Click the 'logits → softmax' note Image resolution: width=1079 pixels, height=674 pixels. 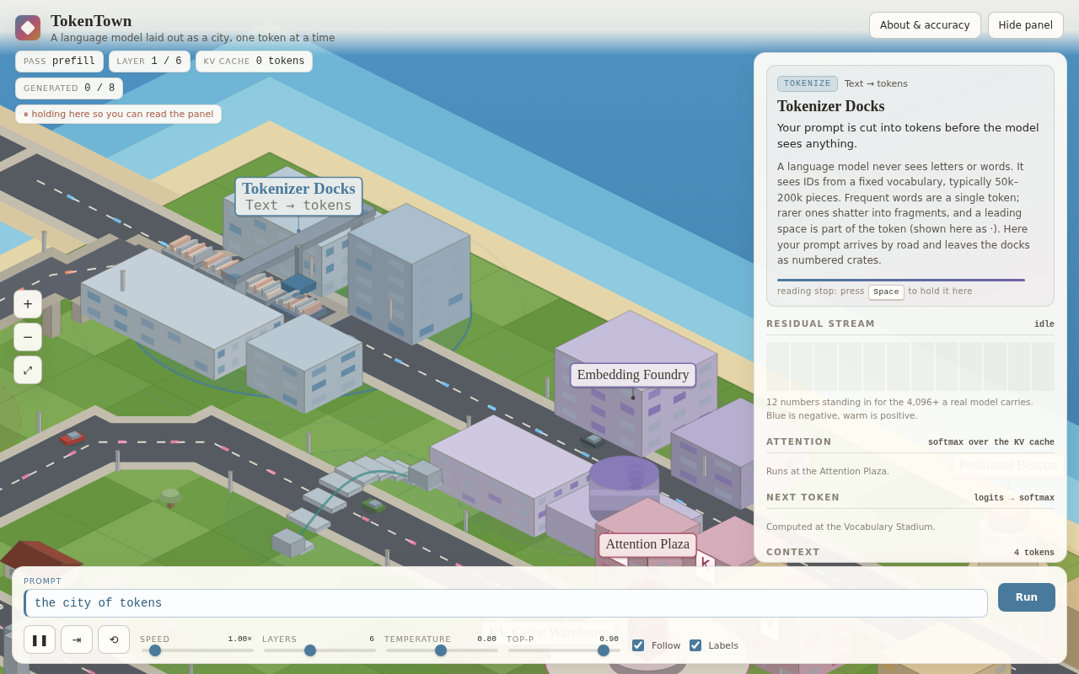1014,498
